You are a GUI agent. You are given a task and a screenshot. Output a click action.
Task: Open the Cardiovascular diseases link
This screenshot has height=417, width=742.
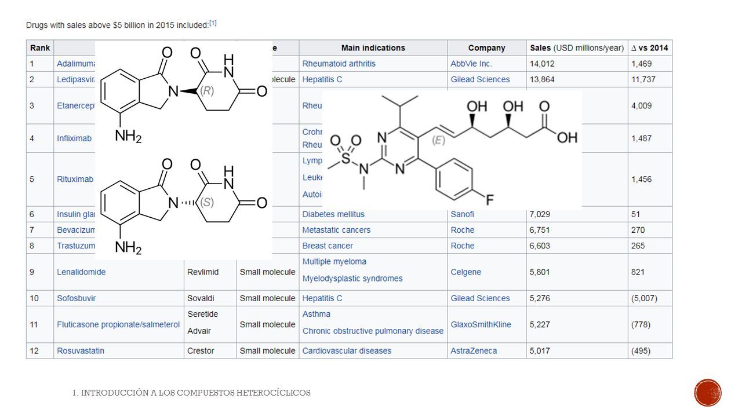[347, 351]
